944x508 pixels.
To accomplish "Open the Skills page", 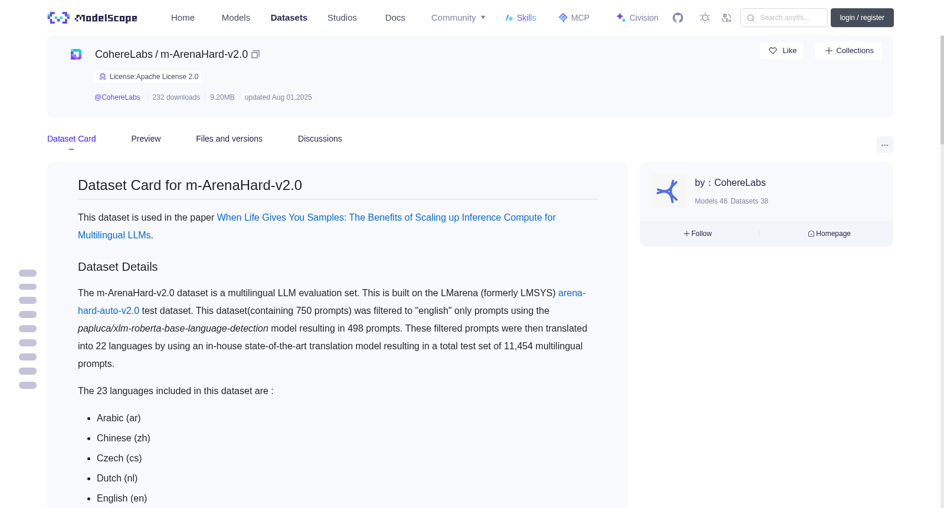I will (520, 18).
